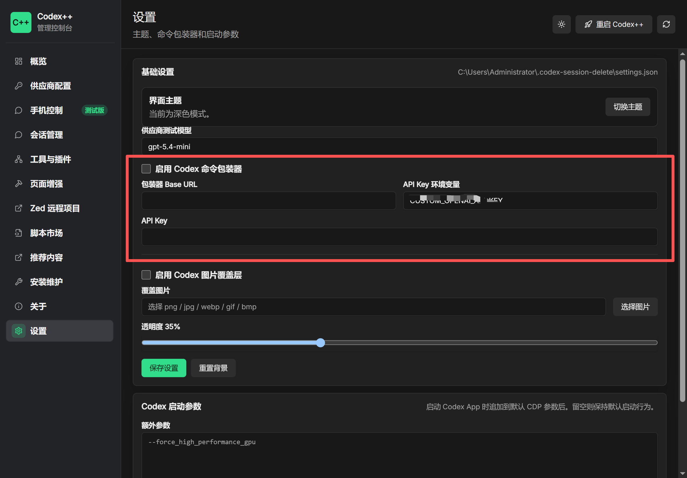Screen dimensions: 687x478
Task: Click the 切换主题 button
Action: coord(628,107)
